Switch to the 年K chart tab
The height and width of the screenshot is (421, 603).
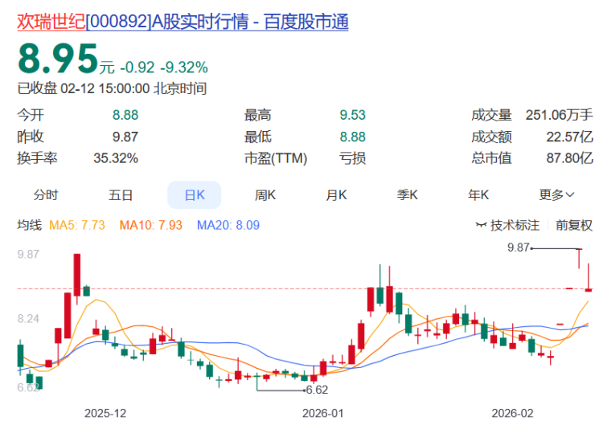coord(478,195)
